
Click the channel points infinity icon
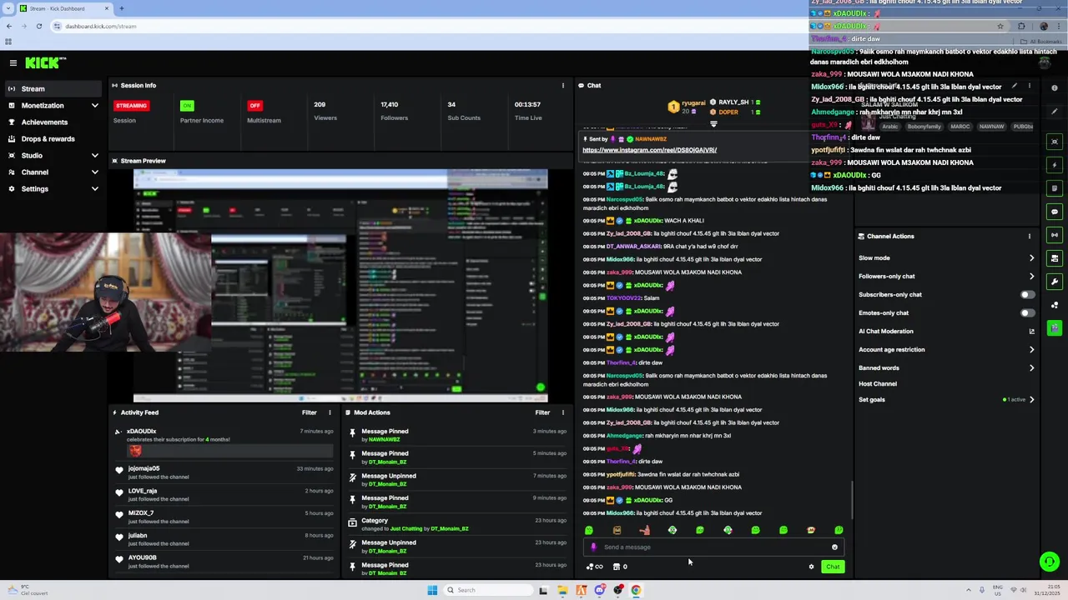click(594, 567)
